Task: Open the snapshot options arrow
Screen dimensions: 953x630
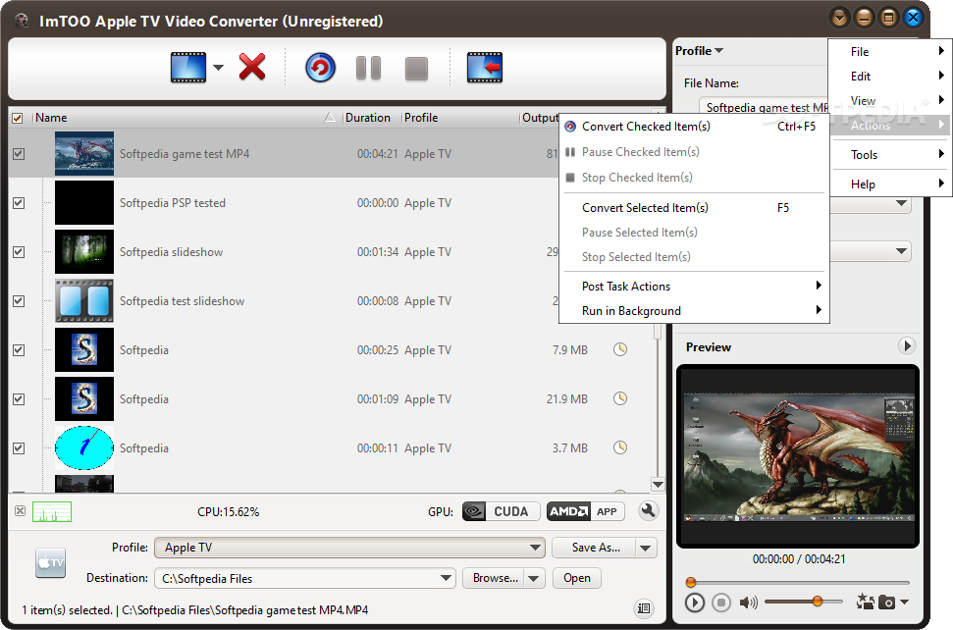Action: [x=904, y=603]
